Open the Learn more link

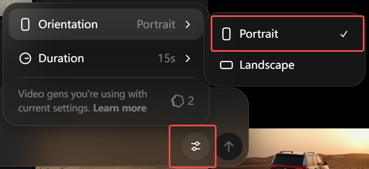pos(120,108)
